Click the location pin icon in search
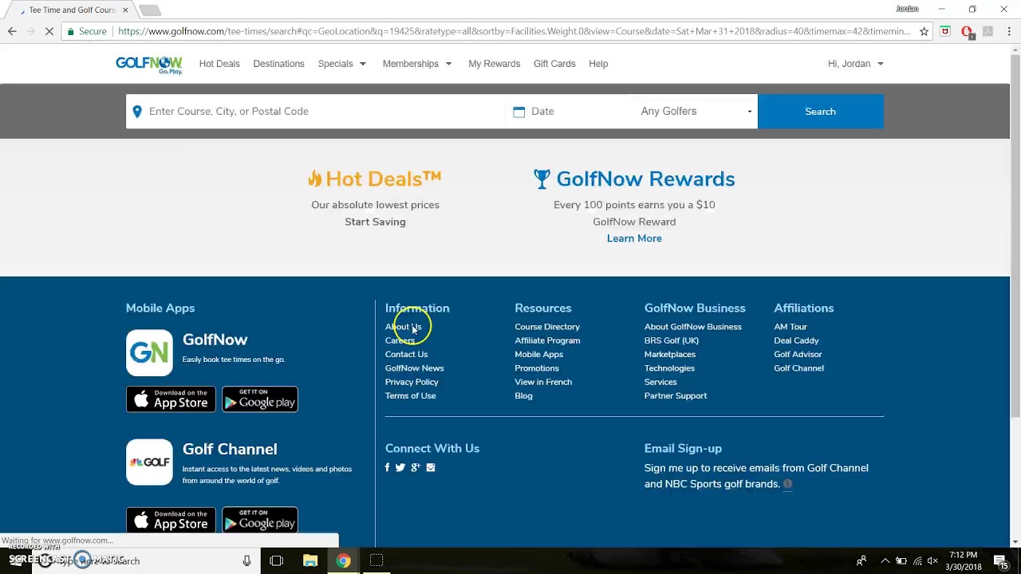 tap(137, 112)
